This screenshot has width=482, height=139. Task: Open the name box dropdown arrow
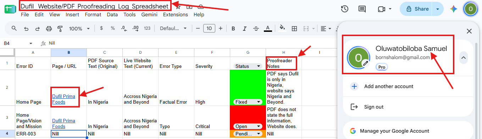click(x=31, y=43)
